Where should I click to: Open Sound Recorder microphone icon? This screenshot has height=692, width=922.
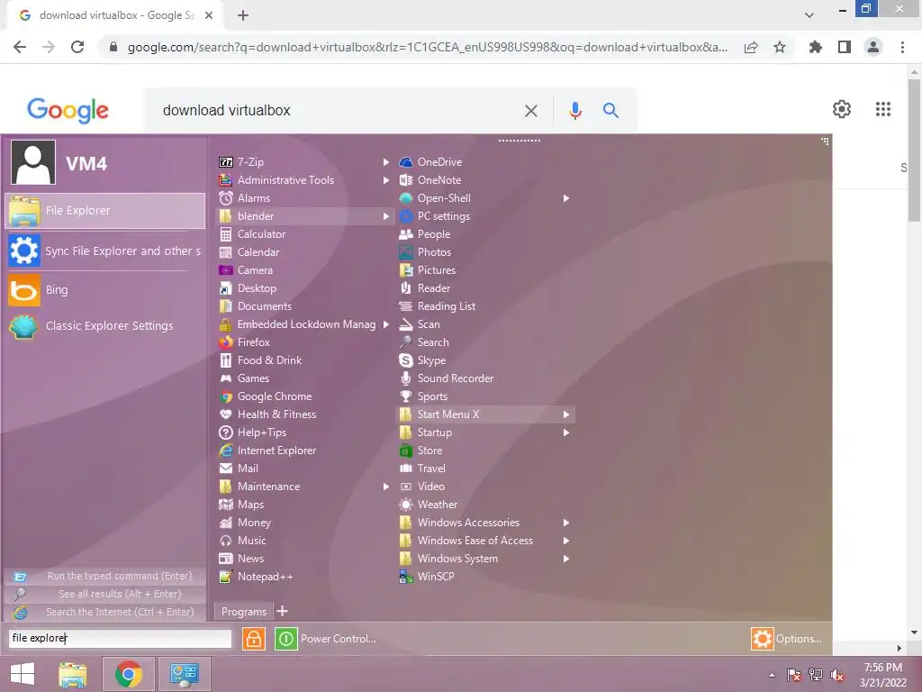point(406,378)
